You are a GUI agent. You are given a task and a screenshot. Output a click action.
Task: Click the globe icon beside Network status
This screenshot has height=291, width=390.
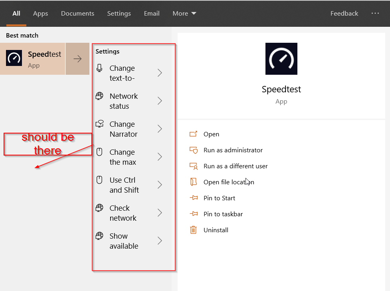point(99,96)
